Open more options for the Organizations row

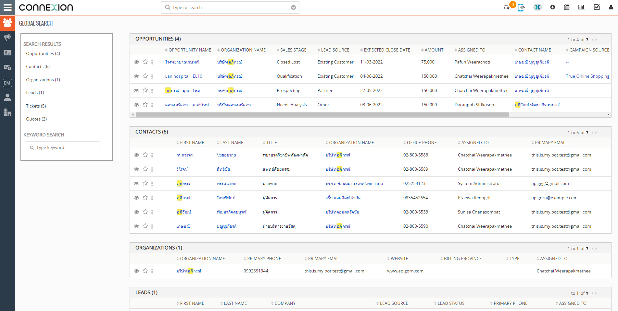click(152, 271)
